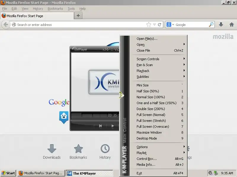Open the address bar history dropdown arrow
The width and height of the screenshot is (237, 177).
[154, 24]
